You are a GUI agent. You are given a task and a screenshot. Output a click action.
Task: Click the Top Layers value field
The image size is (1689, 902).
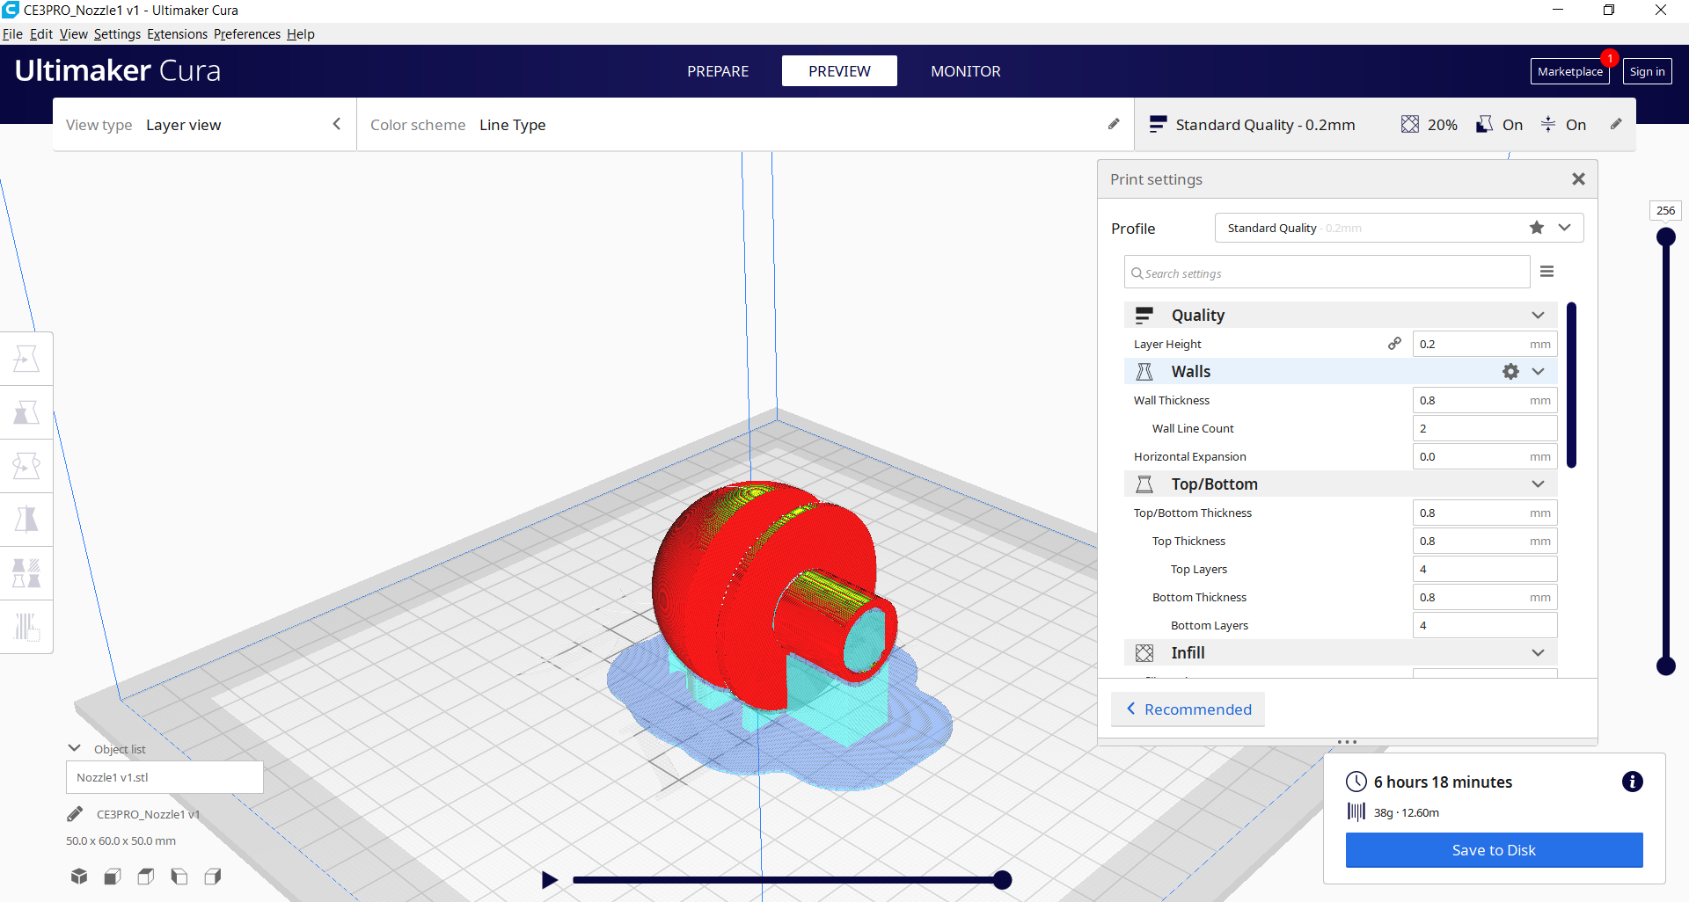point(1485,569)
